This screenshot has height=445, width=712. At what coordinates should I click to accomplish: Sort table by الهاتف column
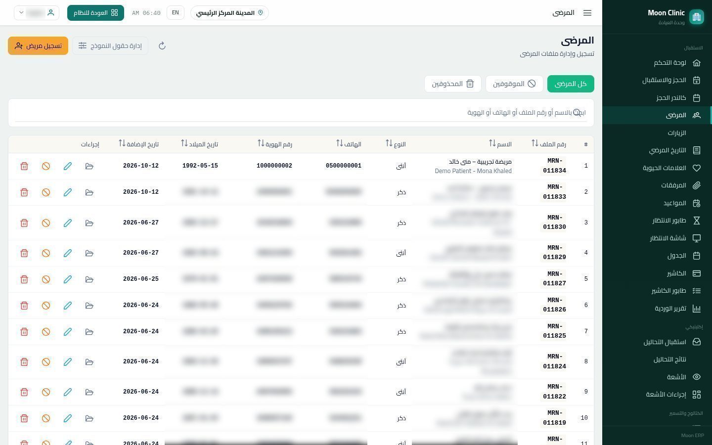[x=349, y=144]
